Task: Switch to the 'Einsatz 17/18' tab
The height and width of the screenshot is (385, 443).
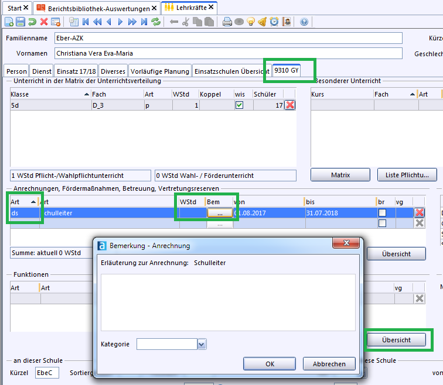Action: click(x=76, y=71)
